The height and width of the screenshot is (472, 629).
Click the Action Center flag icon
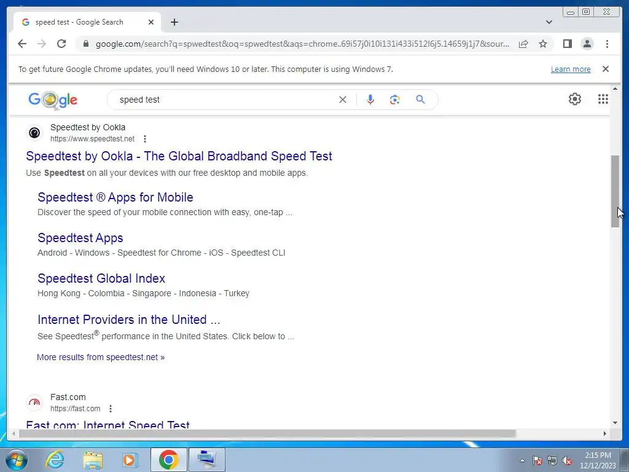(x=537, y=460)
